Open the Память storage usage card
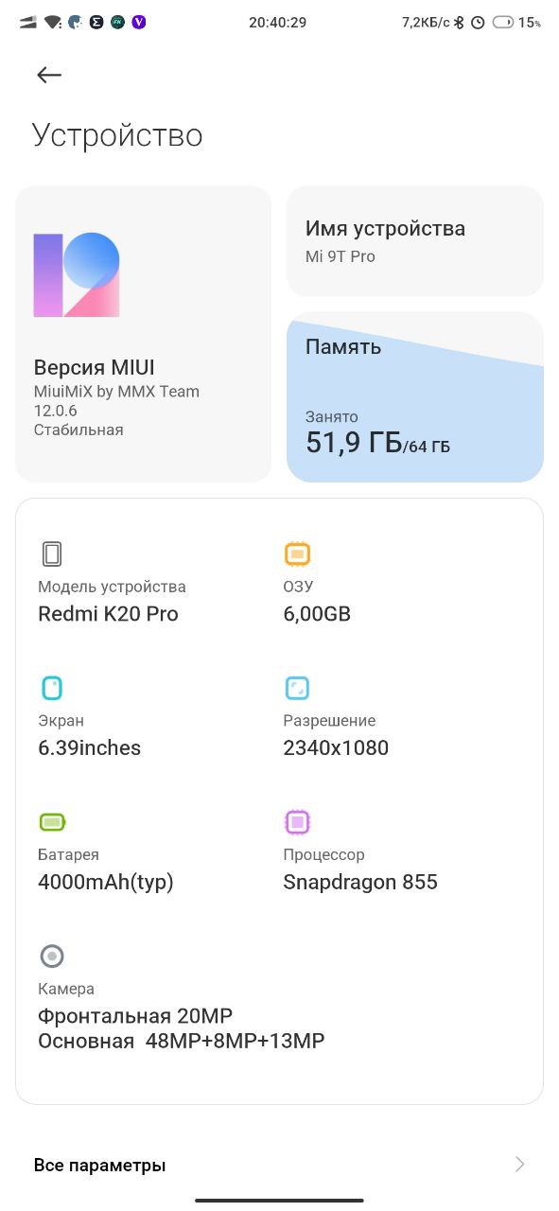 point(415,397)
